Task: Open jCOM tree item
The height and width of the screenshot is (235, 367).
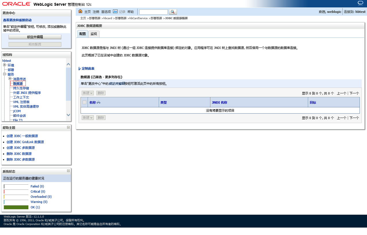Action: (17, 111)
